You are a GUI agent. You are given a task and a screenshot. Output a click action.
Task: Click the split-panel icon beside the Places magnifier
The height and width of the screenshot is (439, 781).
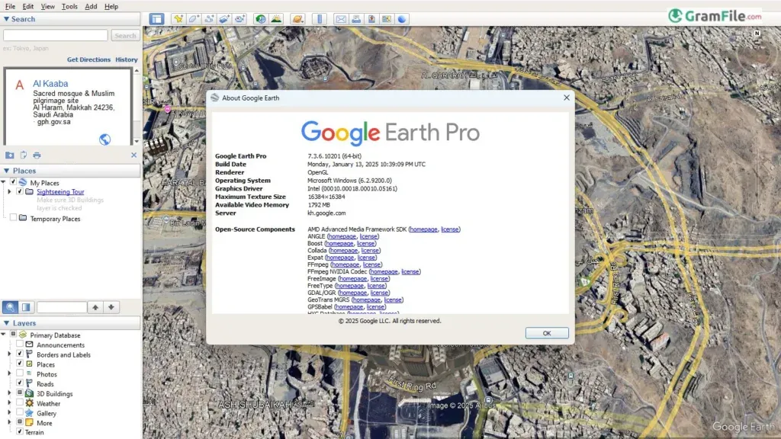[x=27, y=307]
